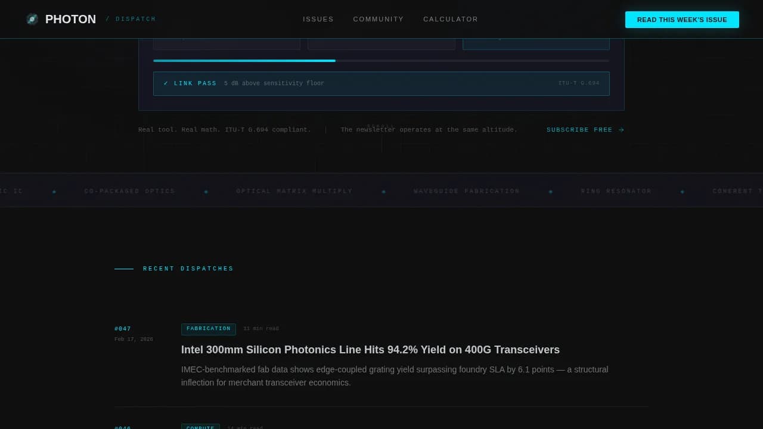Click the ITU-T G.694 label in result box
The height and width of the screenshot is (429, 763).
[579, 83]
